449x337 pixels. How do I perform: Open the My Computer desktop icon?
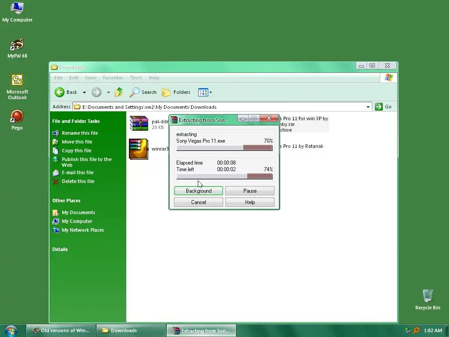[x=17, y=12]
